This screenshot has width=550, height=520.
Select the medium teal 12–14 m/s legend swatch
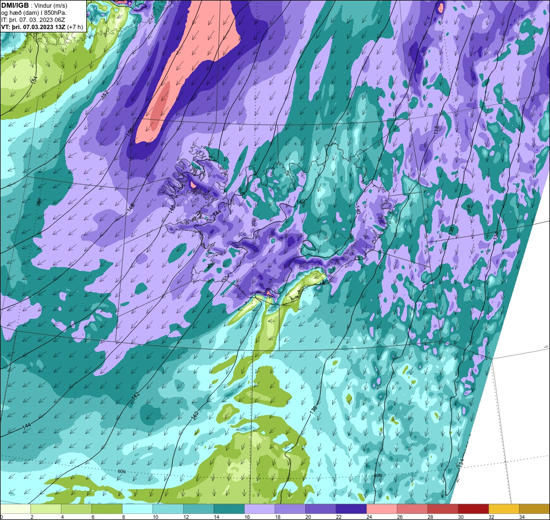(199, 509)
